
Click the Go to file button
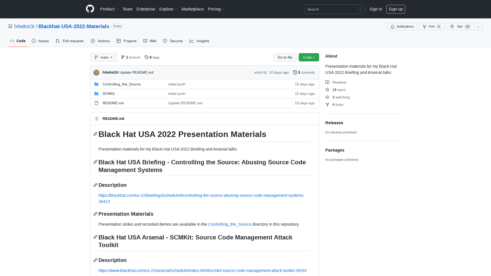pos(285,57)
